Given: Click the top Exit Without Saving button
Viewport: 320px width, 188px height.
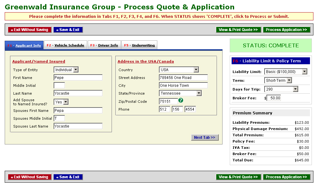Looking at the screenshot, I should click(x=29, y=30).
